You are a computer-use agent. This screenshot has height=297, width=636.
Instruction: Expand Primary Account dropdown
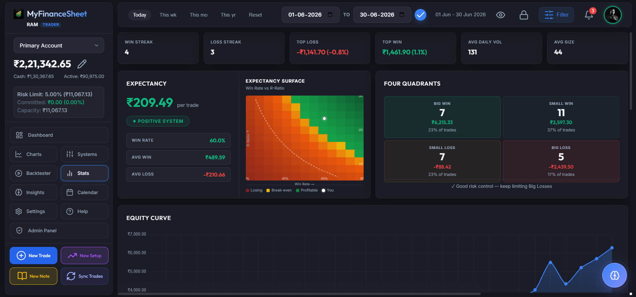click(59, 45)
